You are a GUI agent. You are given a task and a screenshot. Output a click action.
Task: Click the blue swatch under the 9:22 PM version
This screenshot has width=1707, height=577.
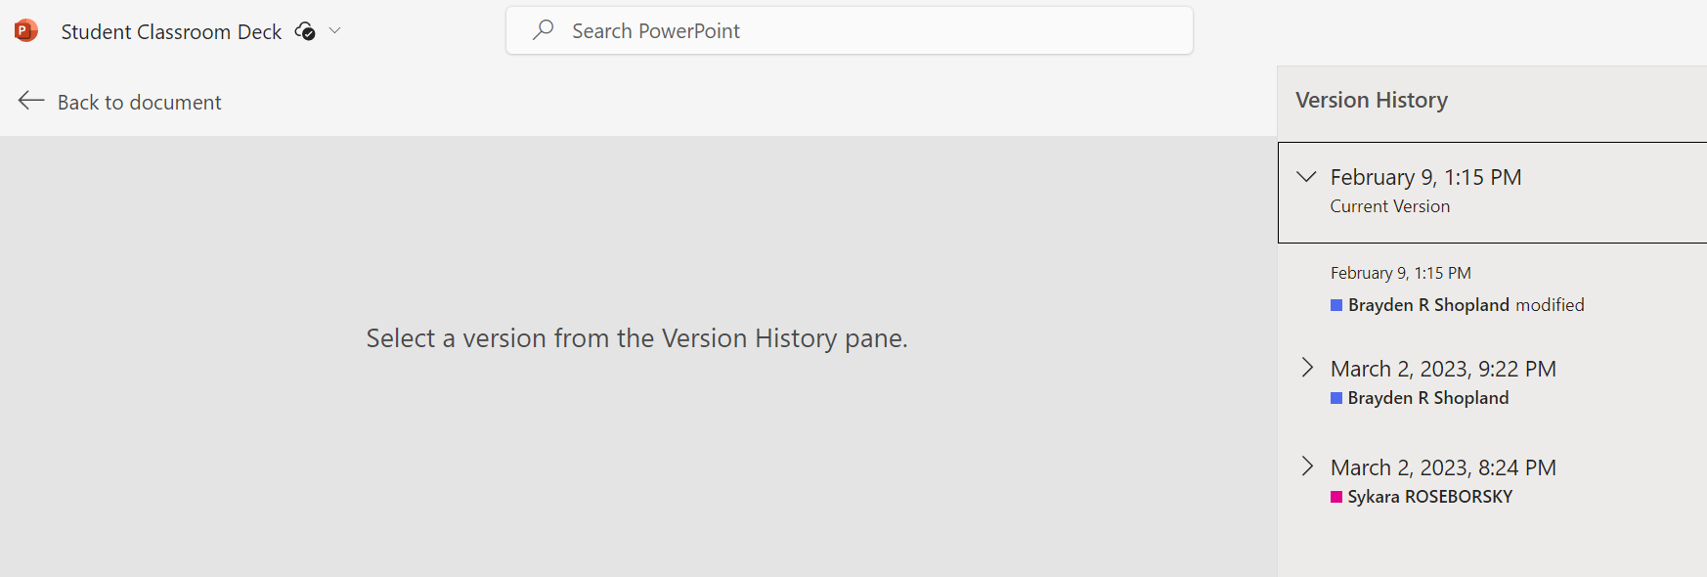pos(1336,398)
